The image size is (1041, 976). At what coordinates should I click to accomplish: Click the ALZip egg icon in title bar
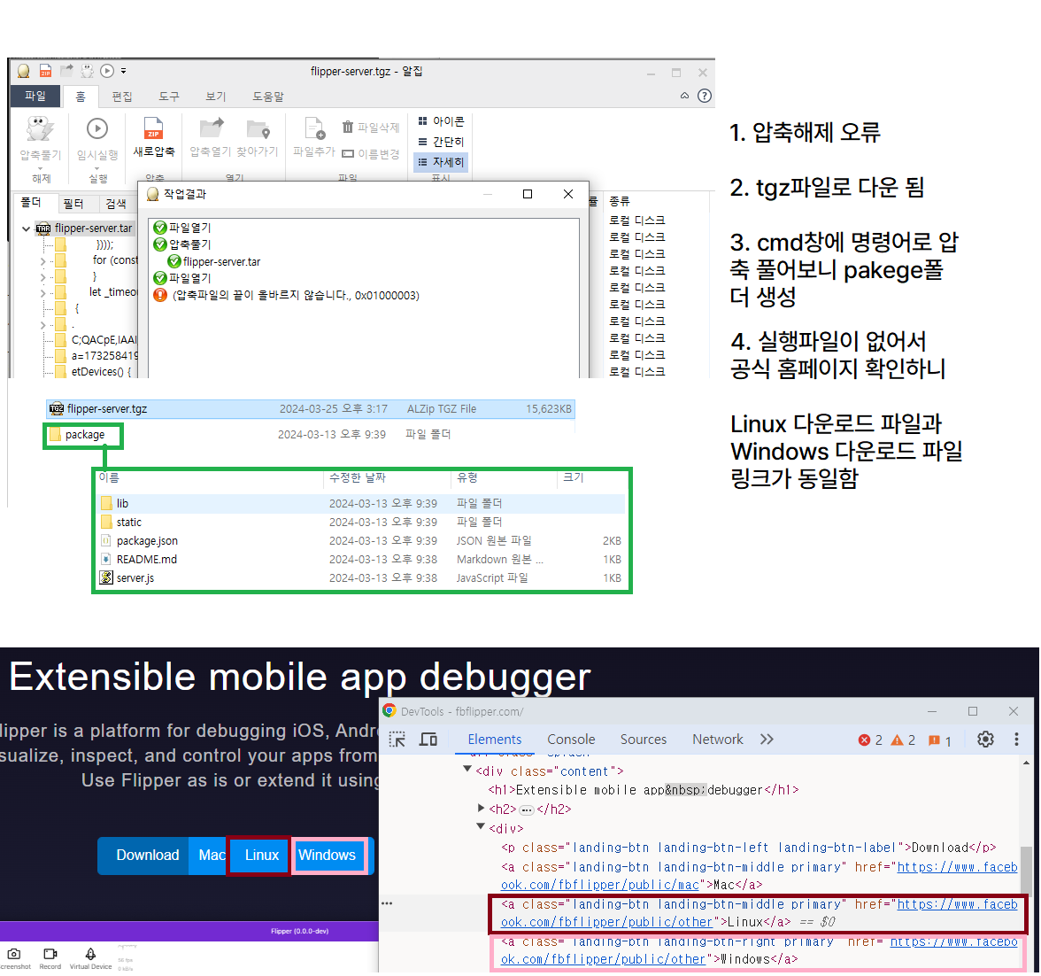pyautogui.click(x=23, y=71)
